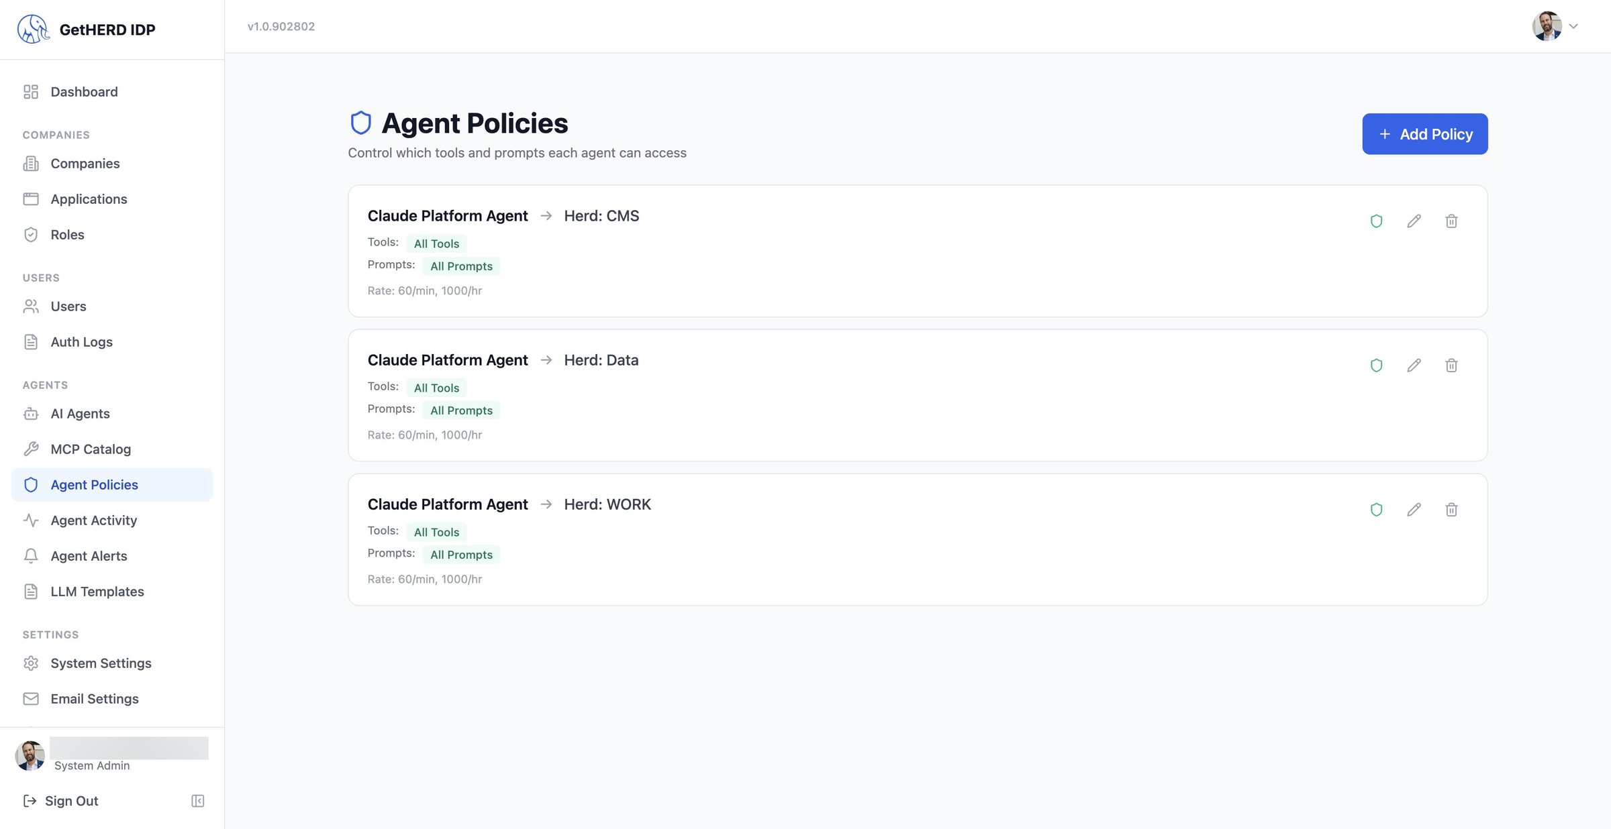Delete the Herd: CMS policy

coord(1451,221)
